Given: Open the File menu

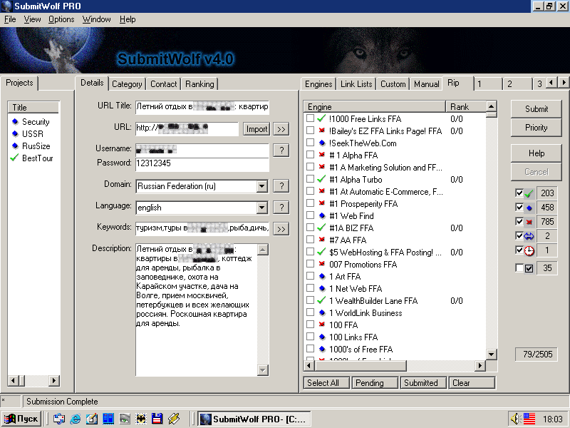Looking at the screenshot, I should [x=10, y=19].
